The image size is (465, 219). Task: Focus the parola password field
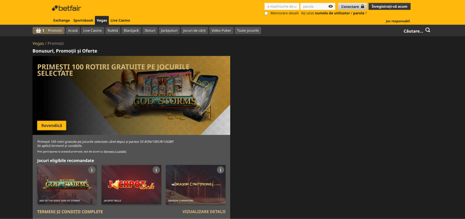[x=318, y=6]
